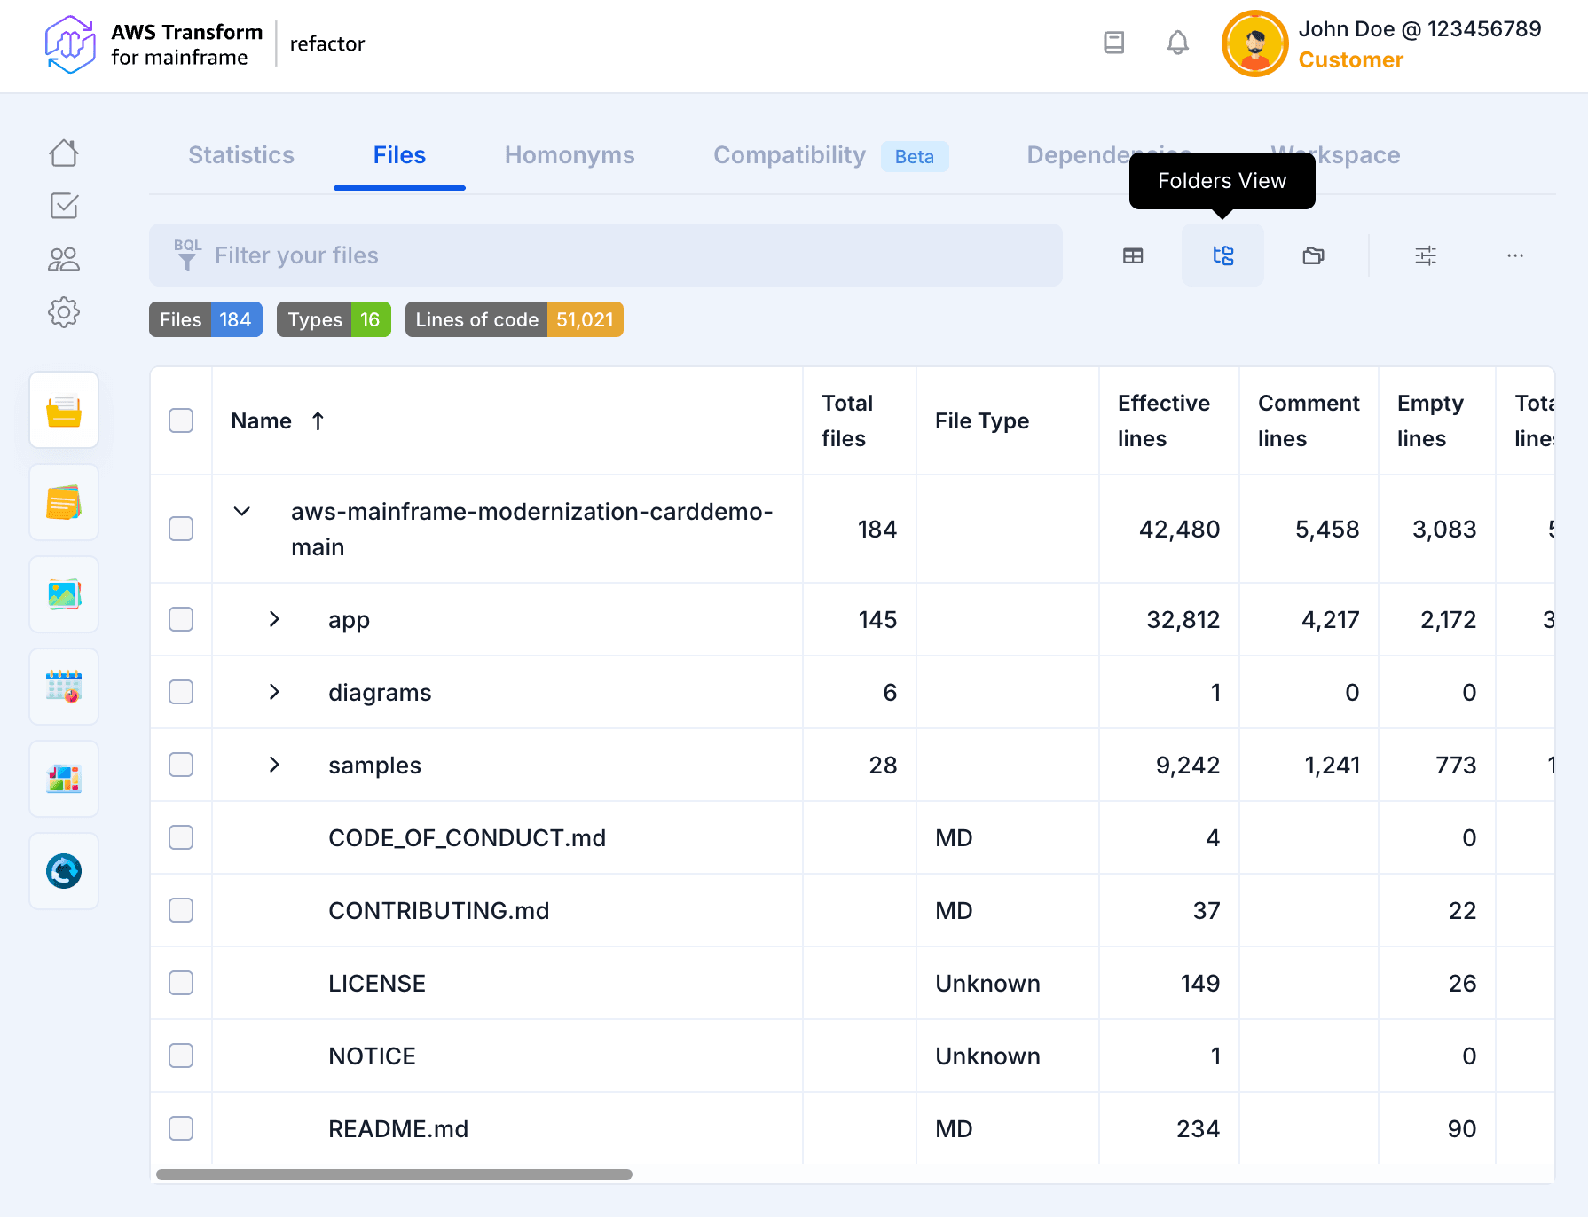Screen dimensions: 1588x1217
Task: Open the more options ellipsis menu
Action: coord(1514,256)
